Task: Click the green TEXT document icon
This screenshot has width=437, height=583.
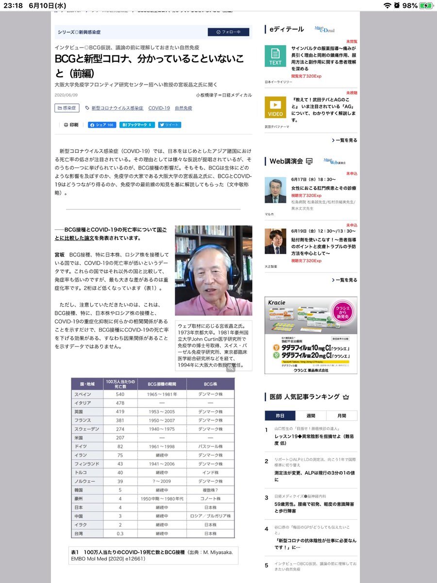Action: [x=275, y=56]
